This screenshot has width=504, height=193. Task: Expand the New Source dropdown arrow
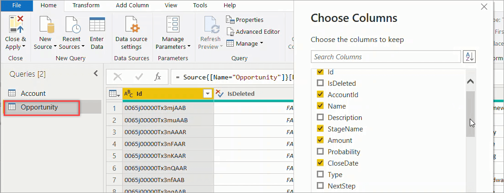[x=55, y=47]
